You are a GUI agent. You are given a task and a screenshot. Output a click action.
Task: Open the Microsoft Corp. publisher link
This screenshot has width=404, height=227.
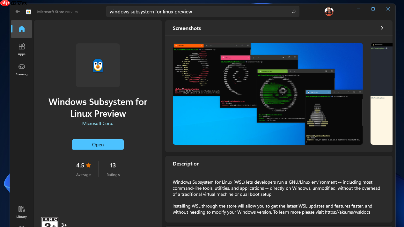(x=98, y=123)
